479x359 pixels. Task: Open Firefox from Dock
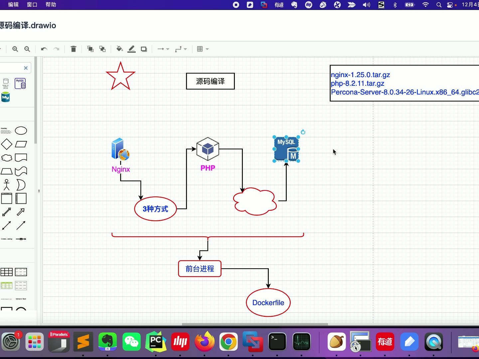[x=204, y=341]
